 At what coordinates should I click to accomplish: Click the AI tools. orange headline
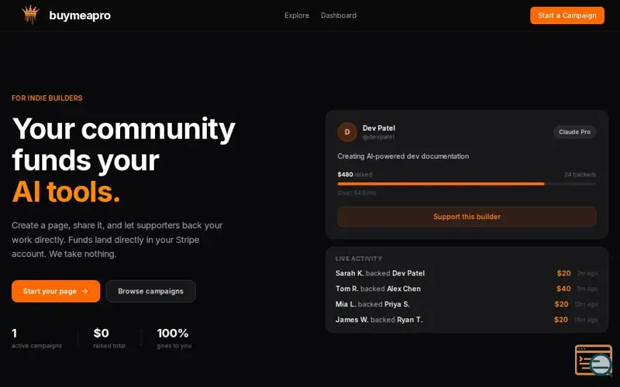(66, 192)
